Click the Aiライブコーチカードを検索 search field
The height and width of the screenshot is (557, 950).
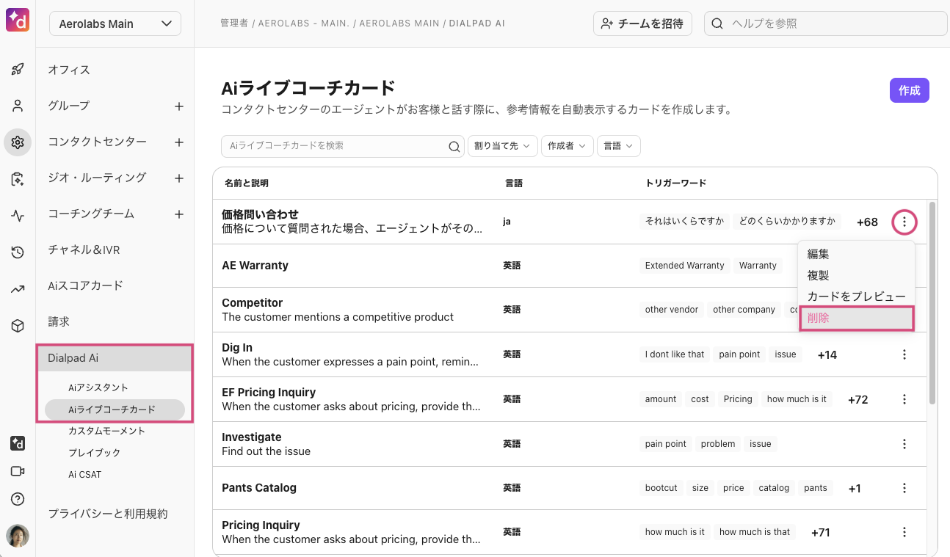tap(334, 146)
